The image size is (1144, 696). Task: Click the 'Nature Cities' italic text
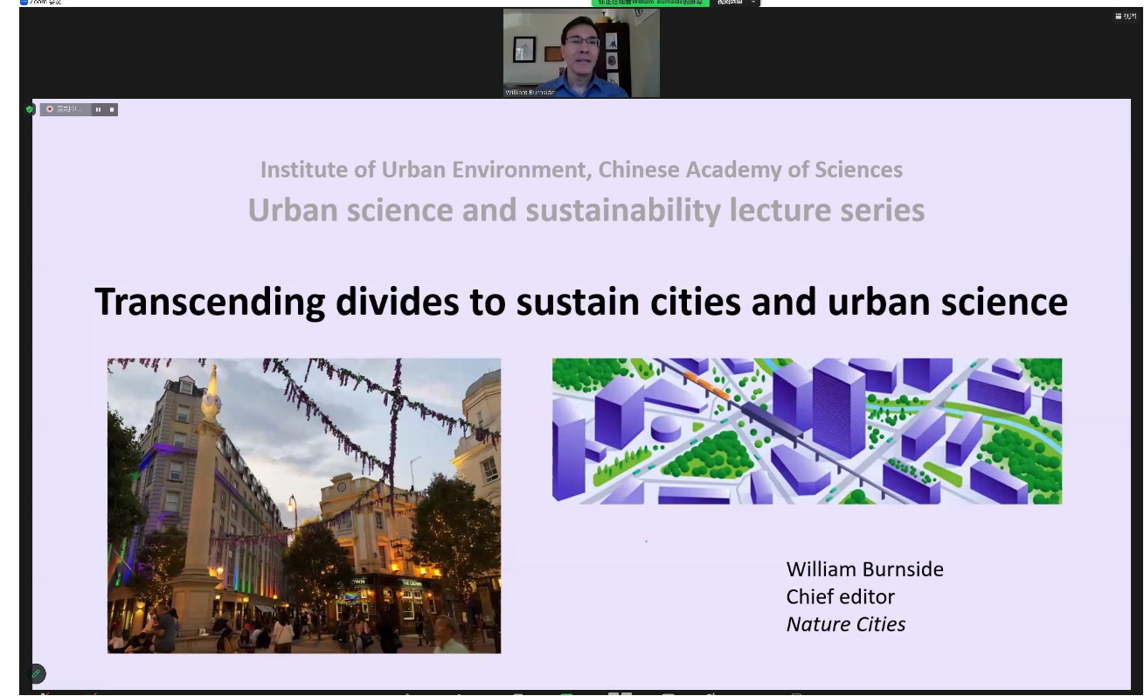tap(846, 624)
